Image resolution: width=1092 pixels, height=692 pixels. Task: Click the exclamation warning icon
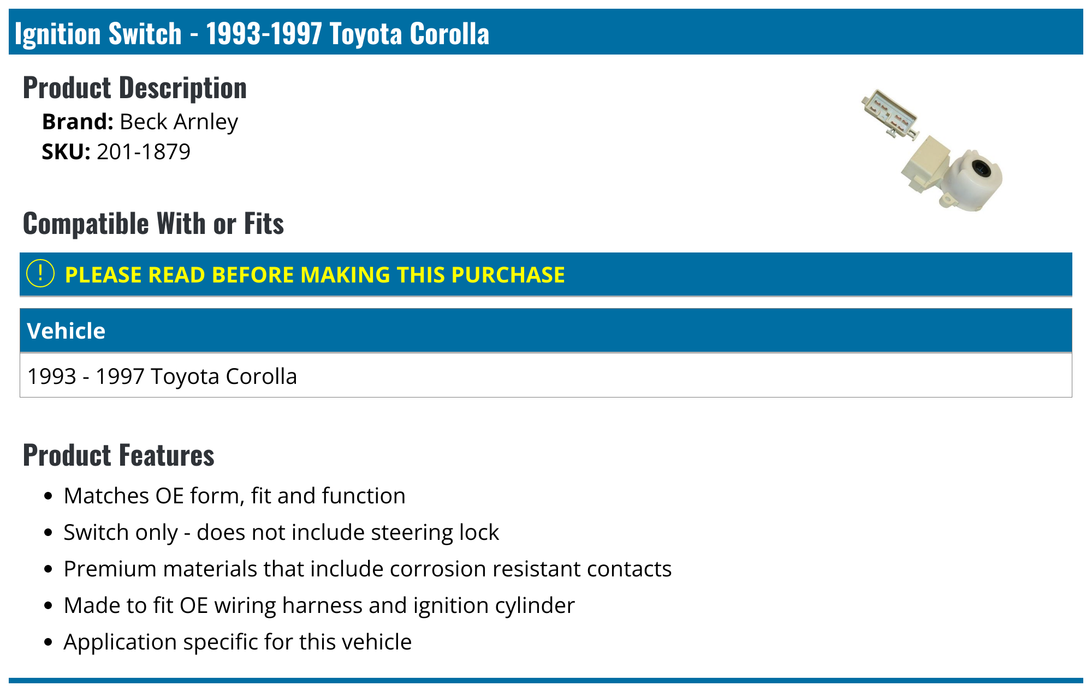click(40, 274)
